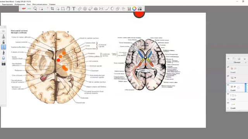Click the Undo arrow in the toolbar
248x139 pixels.
24,8
